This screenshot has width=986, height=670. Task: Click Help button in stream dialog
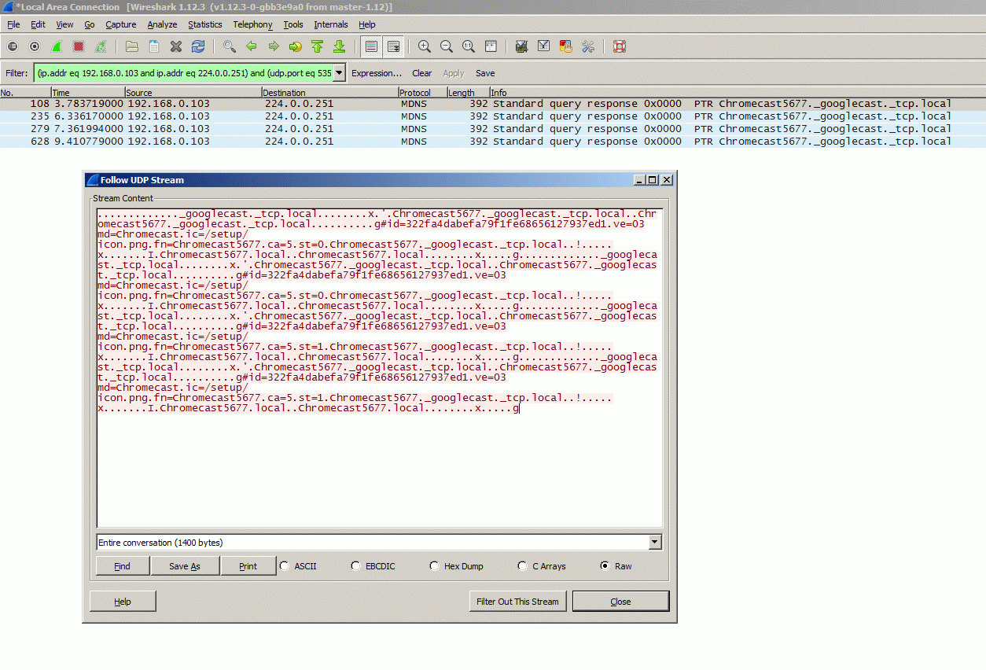click(123, 602)
